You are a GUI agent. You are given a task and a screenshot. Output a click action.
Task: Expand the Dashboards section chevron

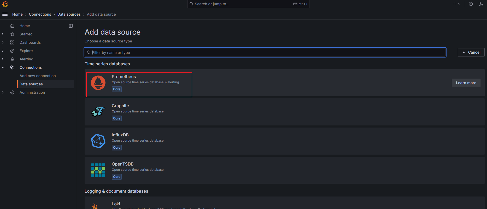3,42
